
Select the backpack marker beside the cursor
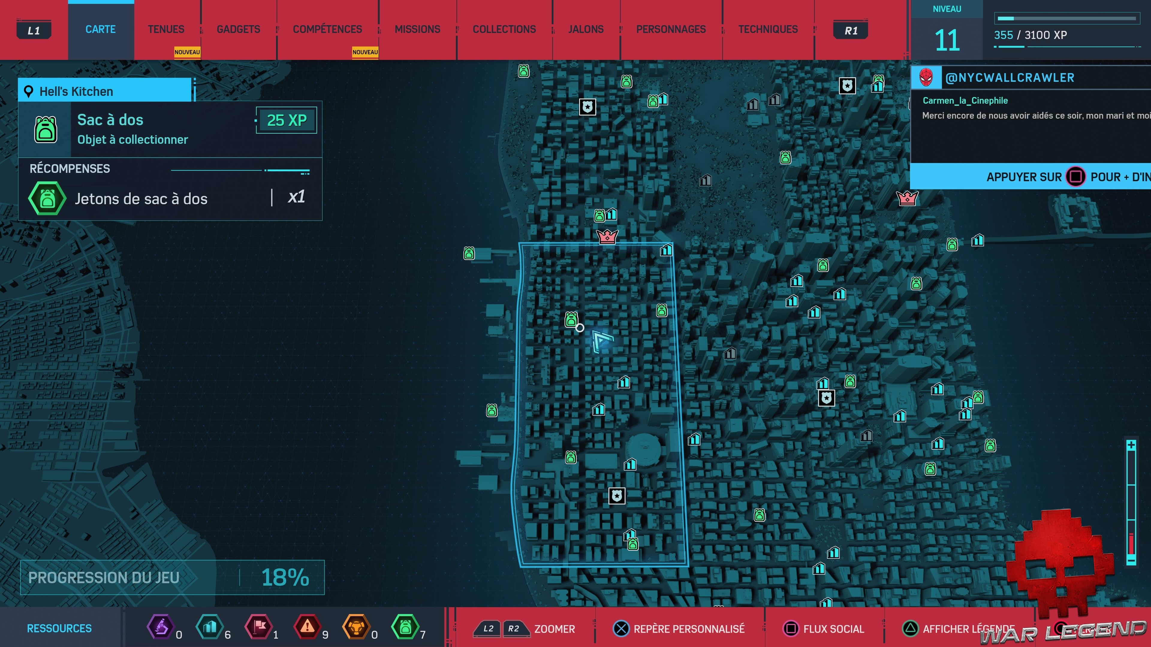(x=571, y=319)
